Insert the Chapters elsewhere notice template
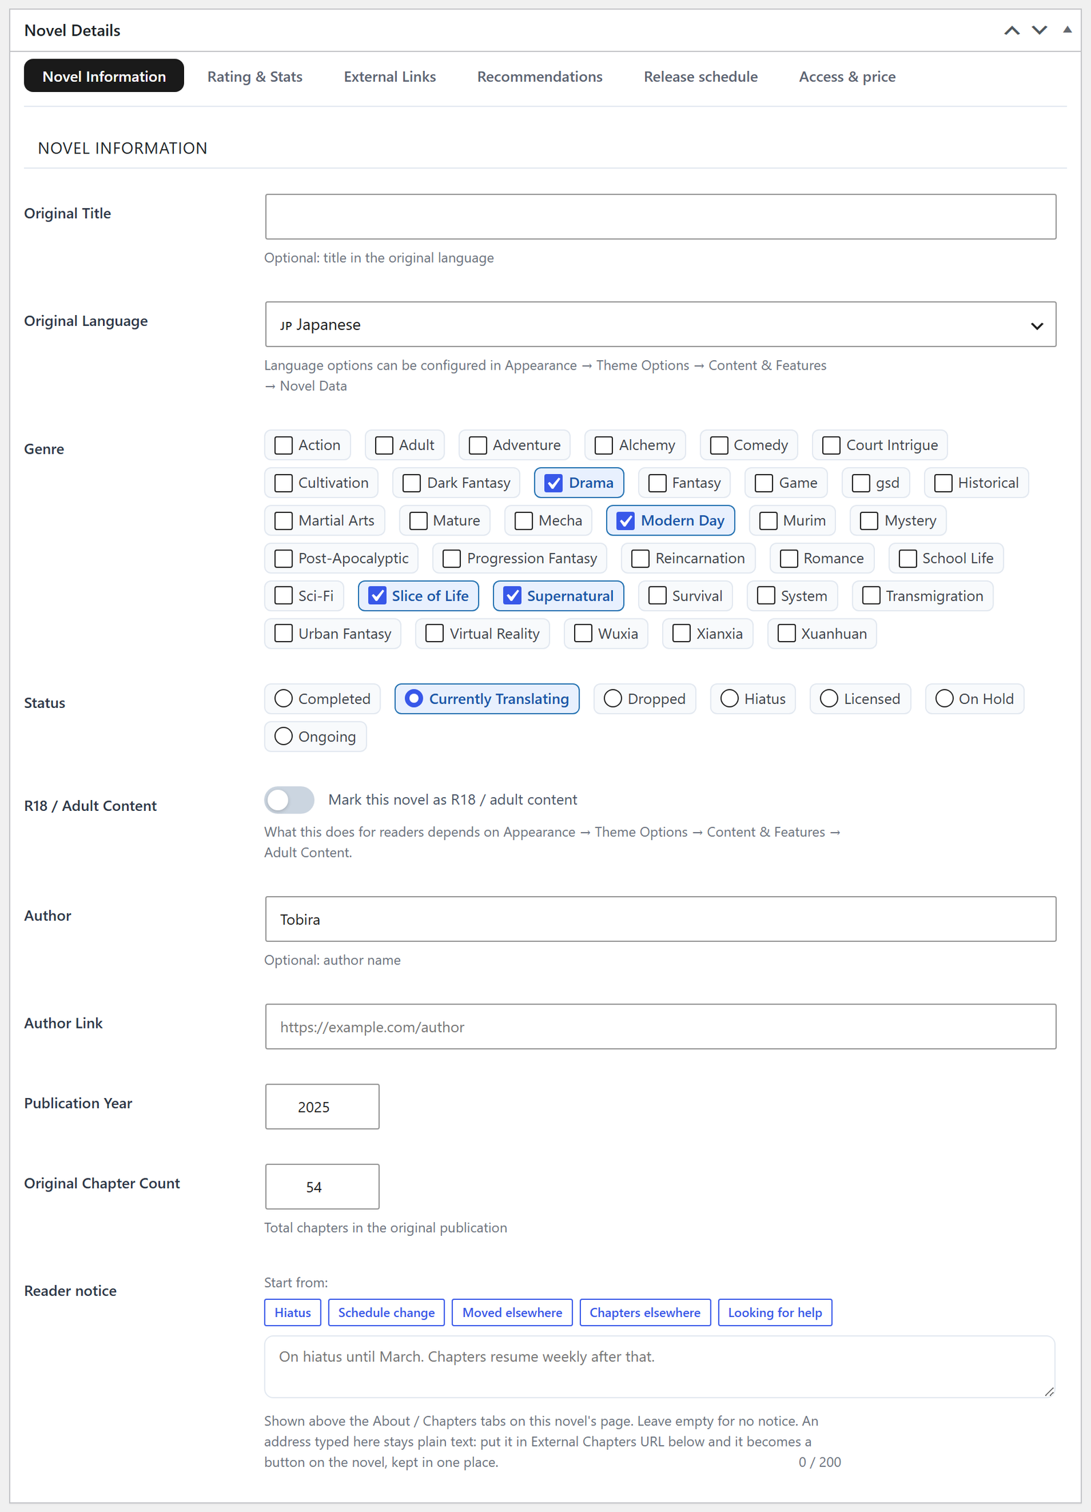This screenshot has height=1512, width=1091. pos(645,1313)
